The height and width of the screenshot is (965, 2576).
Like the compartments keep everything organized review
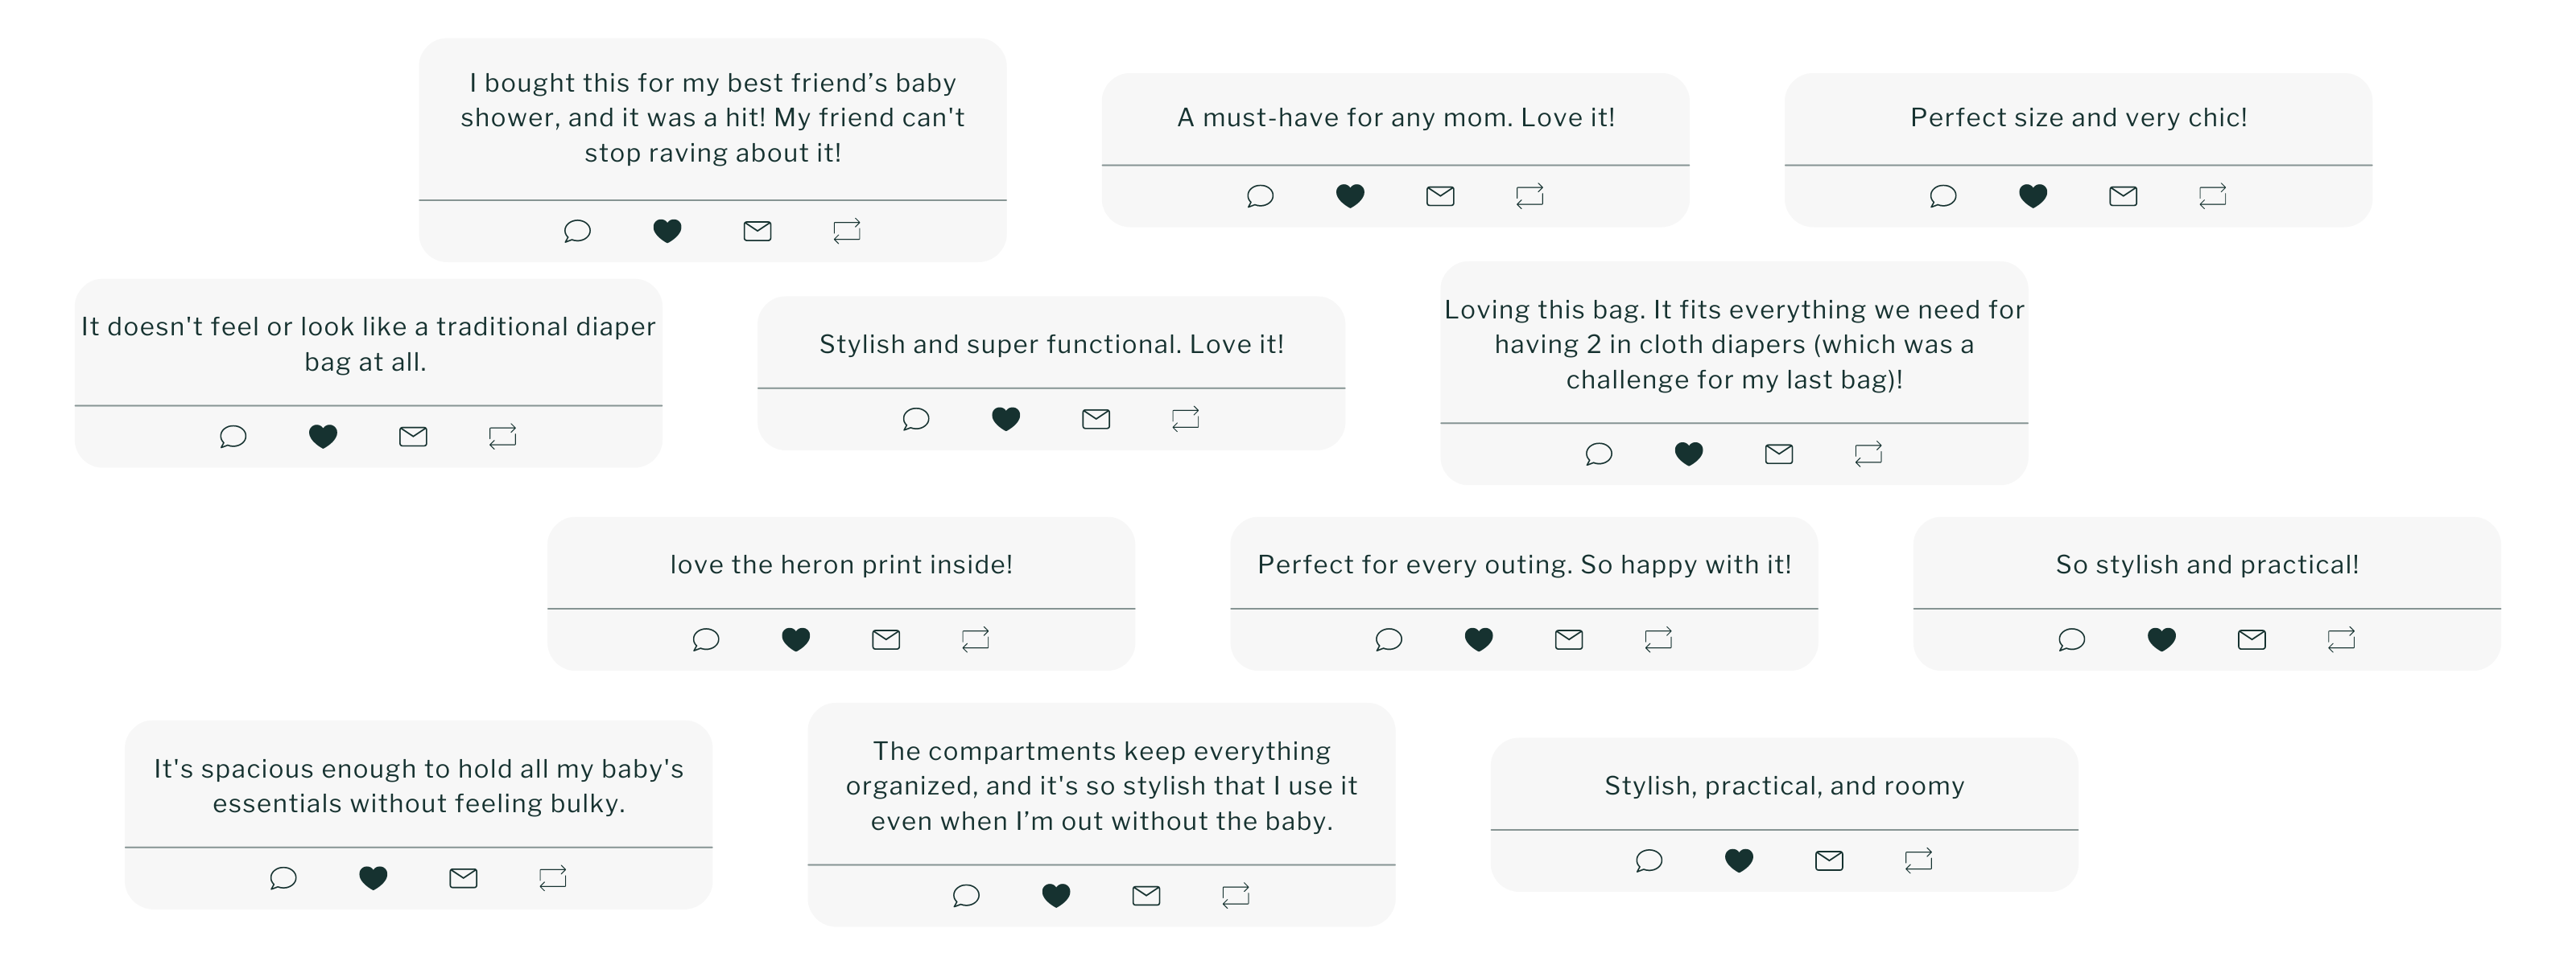point(1055,896)
